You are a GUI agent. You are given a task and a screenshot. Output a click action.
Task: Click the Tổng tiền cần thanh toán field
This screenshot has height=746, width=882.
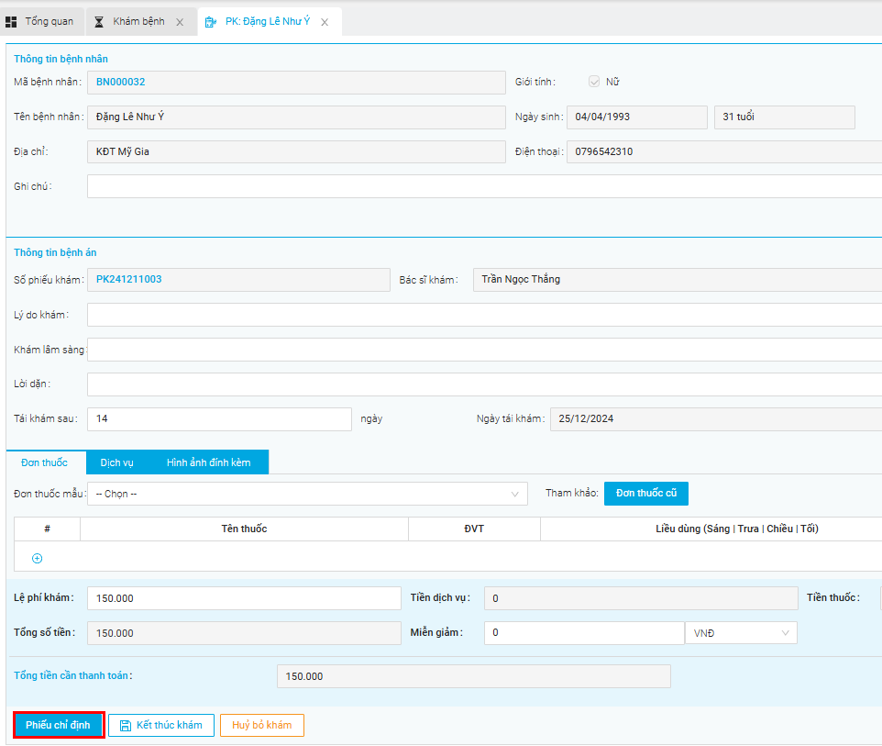474,676
